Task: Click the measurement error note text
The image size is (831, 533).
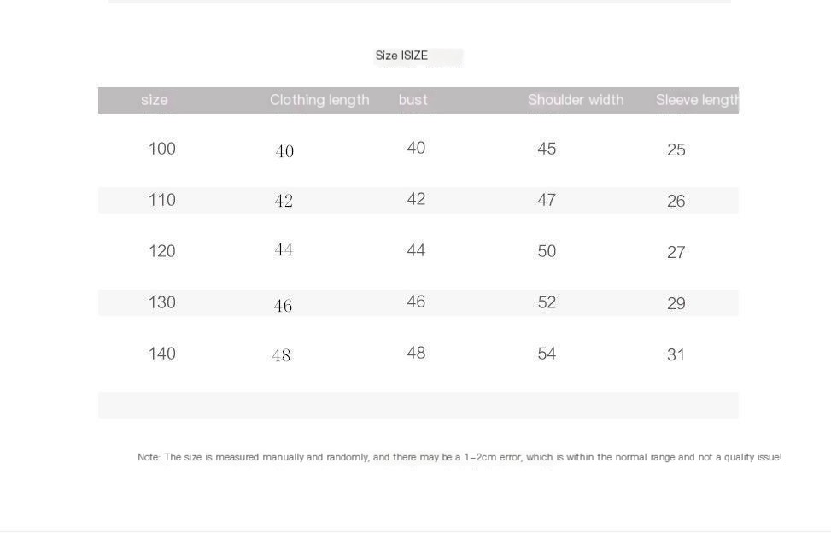Action: [459, 458]
